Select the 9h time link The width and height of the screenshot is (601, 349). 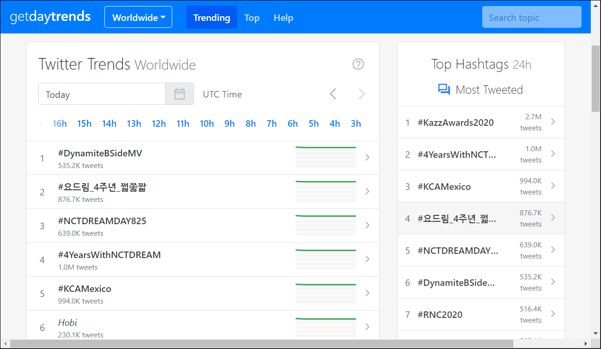230,123
